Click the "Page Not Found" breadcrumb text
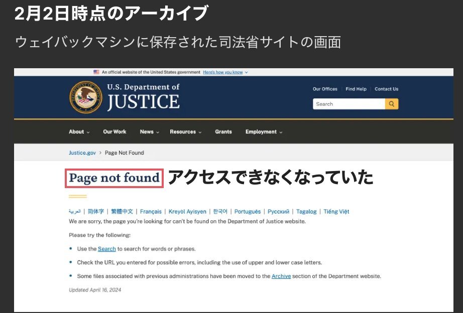Viewport: 463px width, 313px height. point(125,153)
